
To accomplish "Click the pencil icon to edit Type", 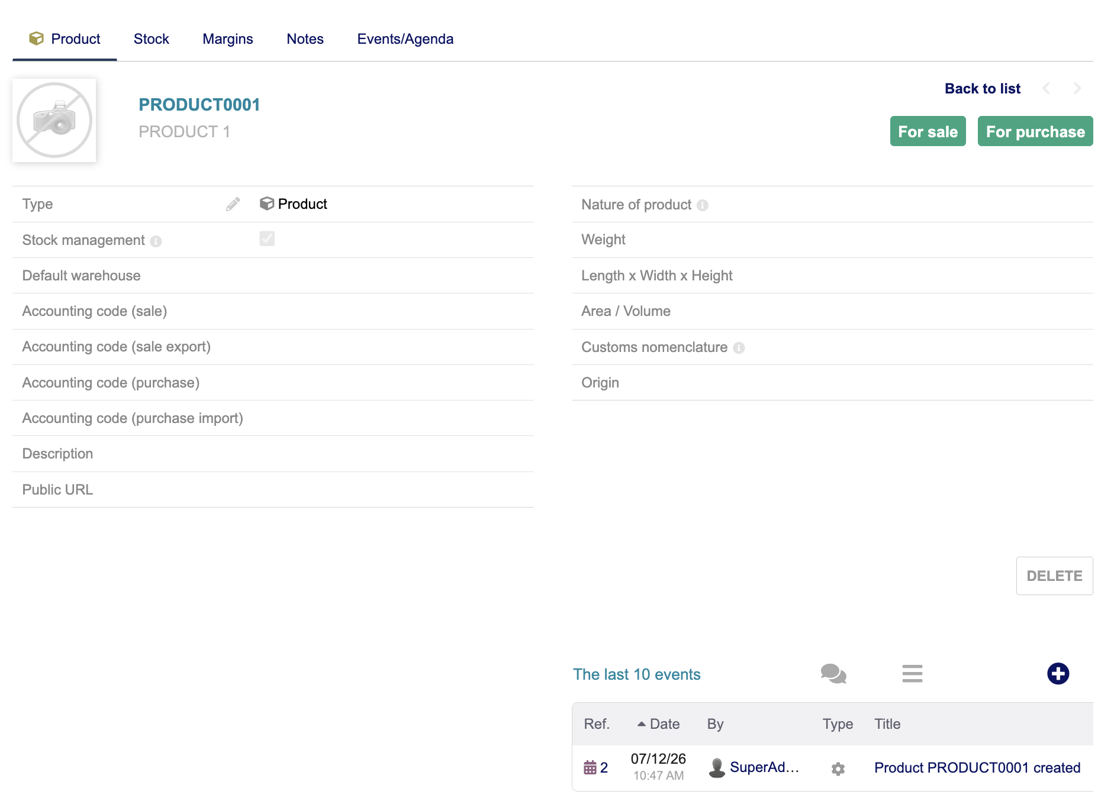I will point(233,204).
